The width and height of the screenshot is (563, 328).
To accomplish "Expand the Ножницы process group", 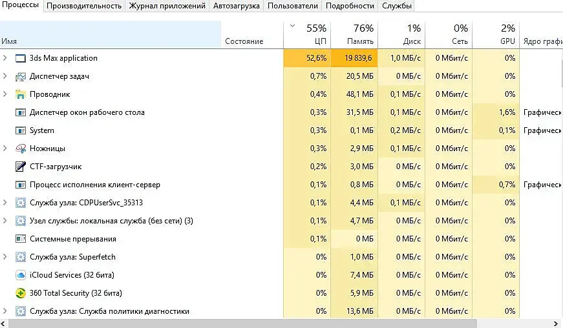I will (x=5, y=148).
